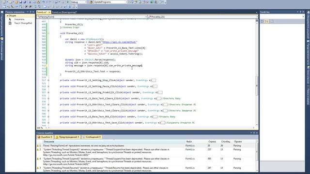
Task: Click the New Project toolbar icon
Action: point(5,2)
